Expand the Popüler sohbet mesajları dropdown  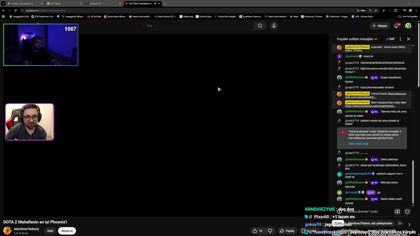pos(357,39)
